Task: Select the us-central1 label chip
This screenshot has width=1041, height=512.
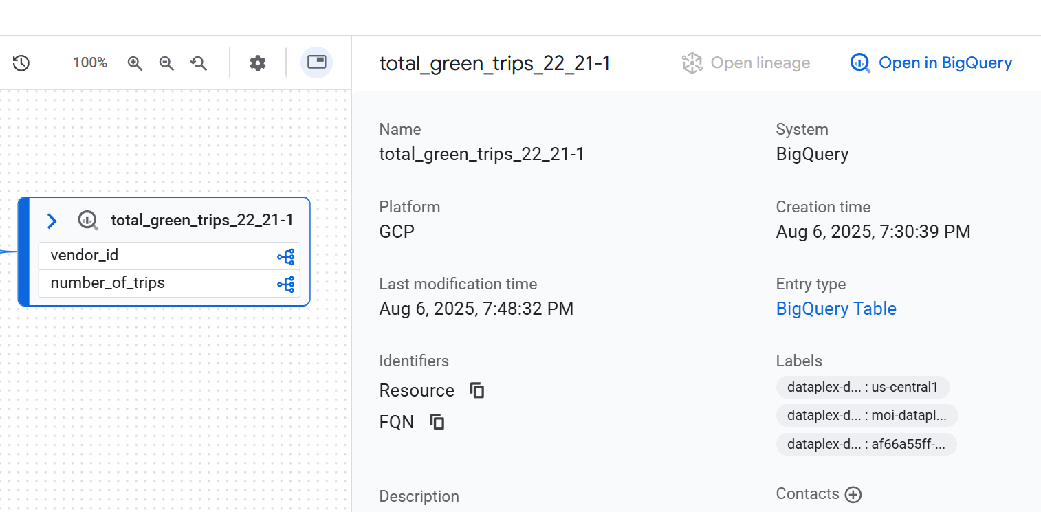Action: 862,387
